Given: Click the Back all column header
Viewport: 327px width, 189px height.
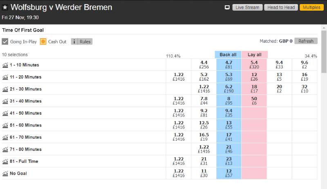Looking at the screenshot, I should pos(228,55).
